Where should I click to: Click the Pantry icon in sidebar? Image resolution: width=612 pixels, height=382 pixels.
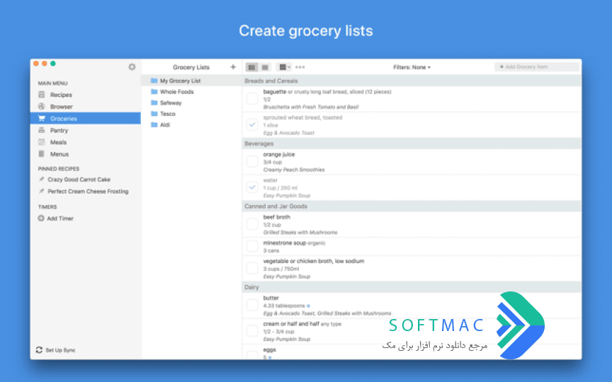pyautogui.click(x=42, y=130)
